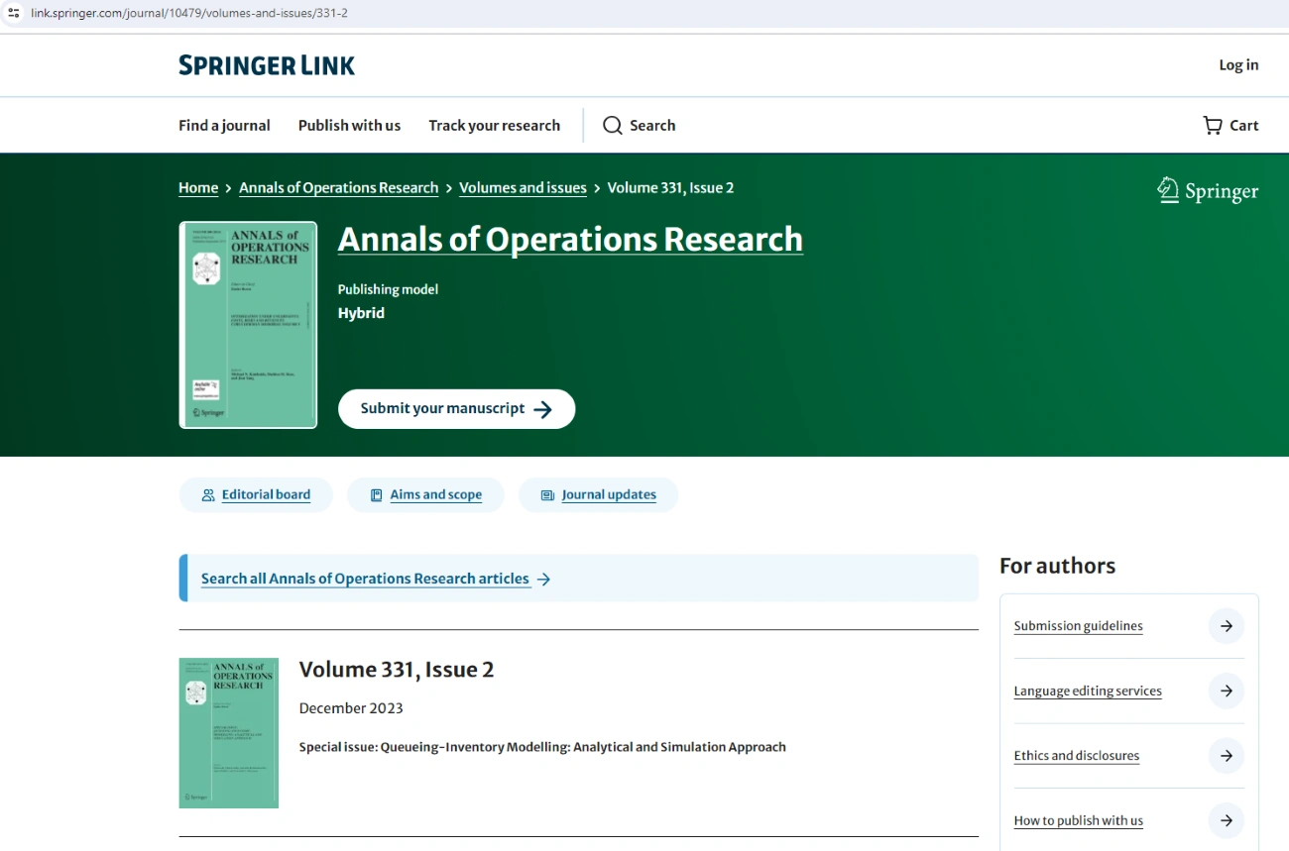
Task: Click the arrow in Submit your manuscript button
Action: (x=542, y=409)
